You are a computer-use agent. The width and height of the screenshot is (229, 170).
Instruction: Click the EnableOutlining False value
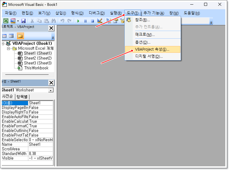point(40,130)
